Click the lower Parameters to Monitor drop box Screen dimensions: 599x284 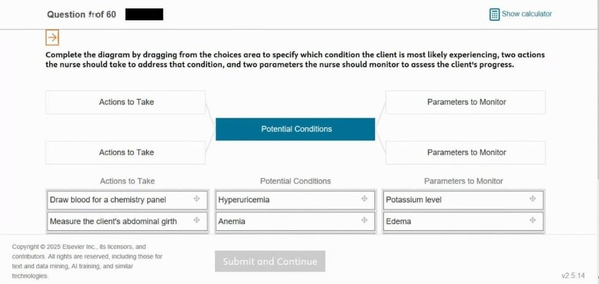pos(465,152)
